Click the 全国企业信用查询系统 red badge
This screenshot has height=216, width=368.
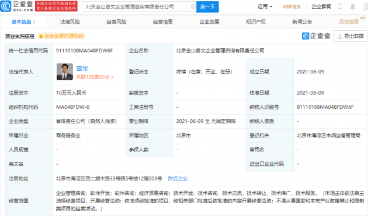point(56,6)
